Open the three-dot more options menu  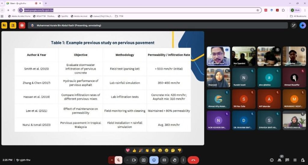[x=183, y=160]
